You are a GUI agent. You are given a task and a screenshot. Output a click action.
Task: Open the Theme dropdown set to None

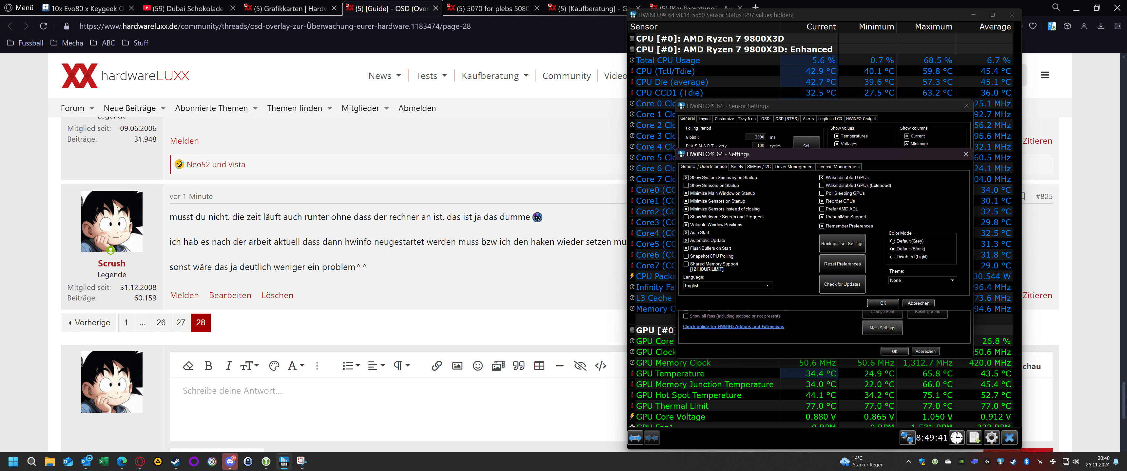click(922, 280)
